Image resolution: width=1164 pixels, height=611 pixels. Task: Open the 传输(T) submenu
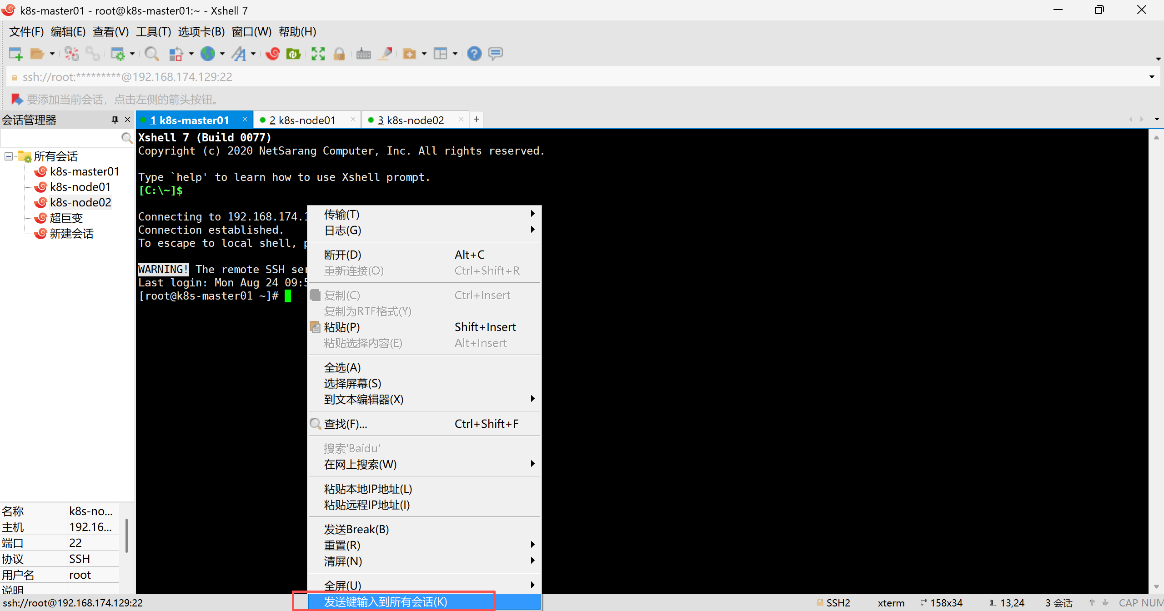click(x=425, y=214)
